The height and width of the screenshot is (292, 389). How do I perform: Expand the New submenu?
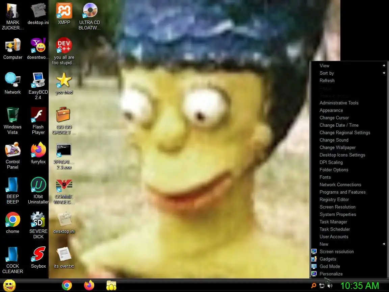coord(349,244)
